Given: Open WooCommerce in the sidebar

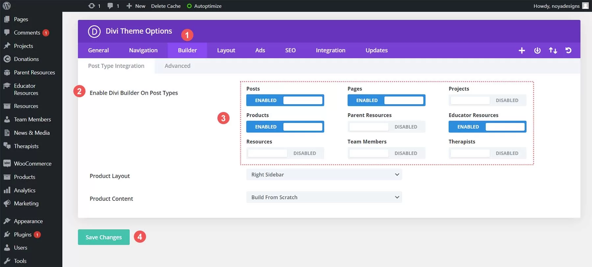Looking at the screenshot, I should [32, 164].
